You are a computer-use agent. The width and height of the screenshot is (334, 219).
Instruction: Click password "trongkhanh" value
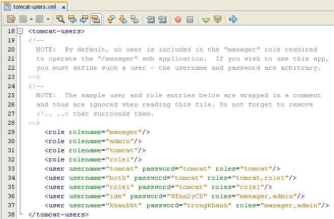207,205
